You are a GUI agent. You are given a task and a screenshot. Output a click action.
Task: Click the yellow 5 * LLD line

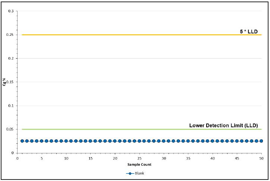click(142, 35)
